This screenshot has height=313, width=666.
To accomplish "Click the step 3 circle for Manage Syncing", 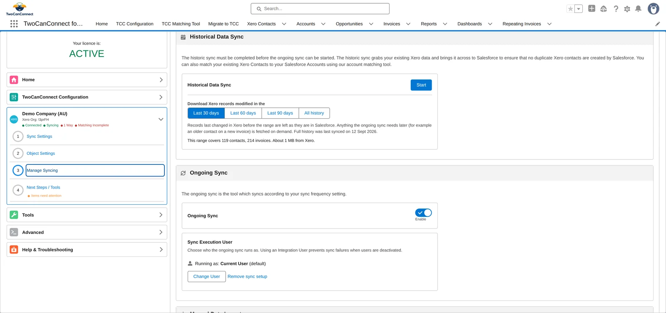I will (18, 170).
